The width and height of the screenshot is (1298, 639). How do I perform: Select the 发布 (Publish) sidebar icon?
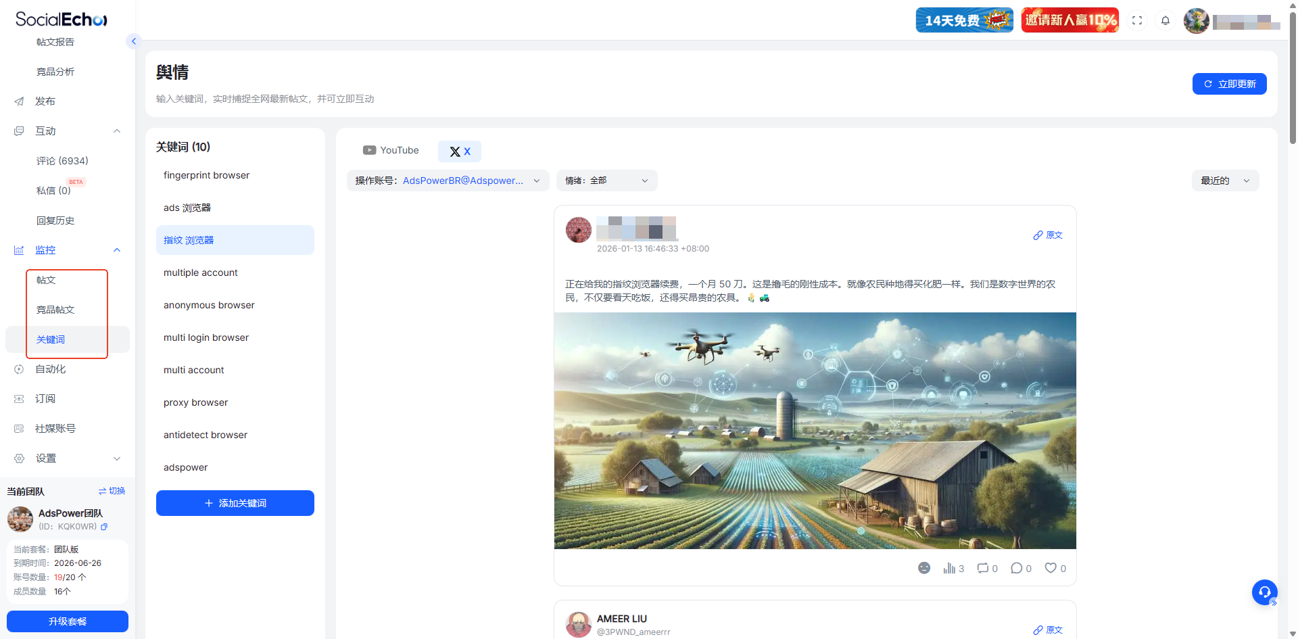pos(18,101)
